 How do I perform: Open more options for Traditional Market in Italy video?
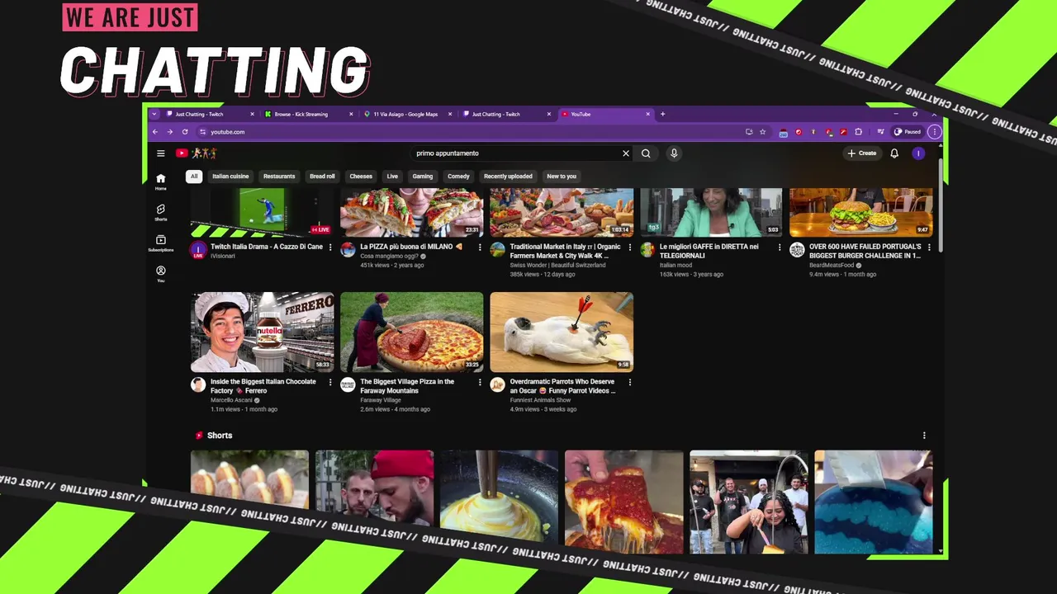coord(629,247)
